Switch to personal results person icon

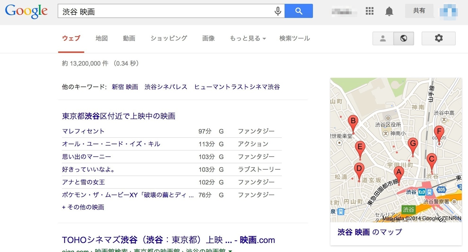pyautogui.click(x=383, y=38)
